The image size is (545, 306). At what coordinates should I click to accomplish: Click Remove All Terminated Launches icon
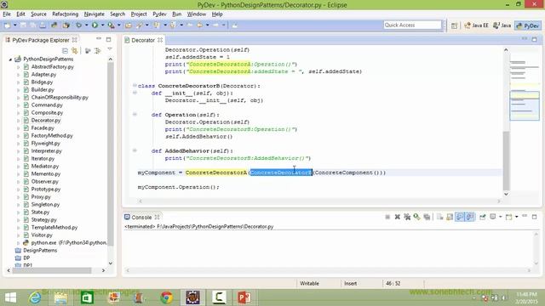407,217
